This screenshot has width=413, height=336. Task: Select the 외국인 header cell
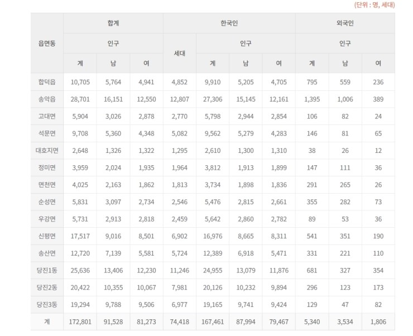(345, 23)
